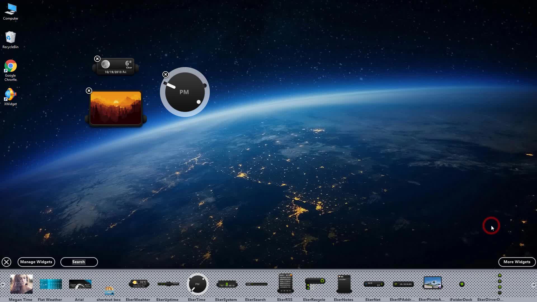Add the EkerTime clock widget from gallery
Image resolution: width=537 pixels, height=302 pixels.
[197, 284]
